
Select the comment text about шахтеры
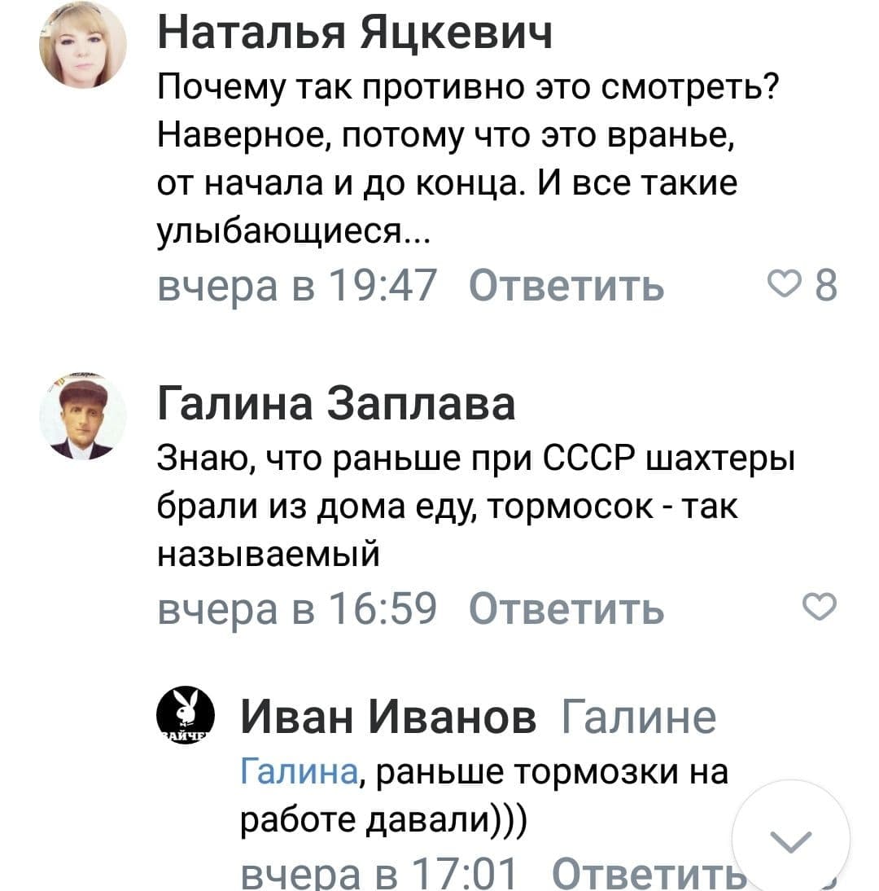point(474,509)
